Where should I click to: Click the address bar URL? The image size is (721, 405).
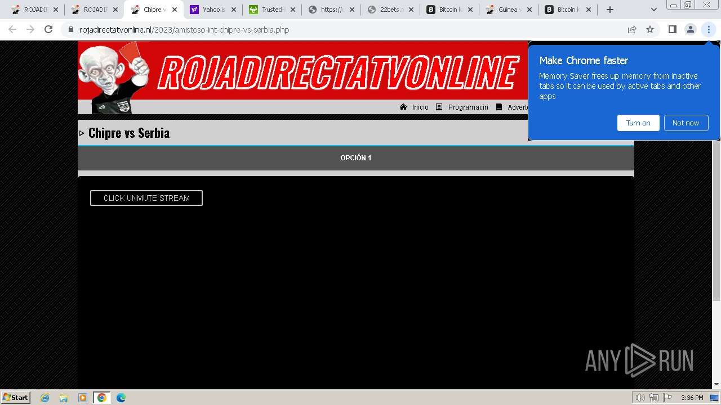(x=184, y=30)
